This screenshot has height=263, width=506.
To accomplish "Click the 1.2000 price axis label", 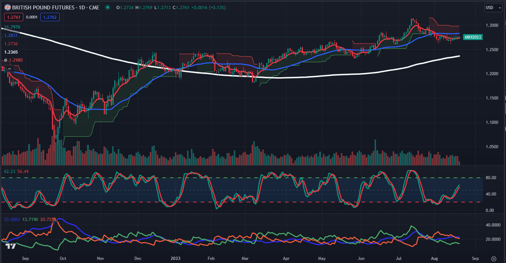I will tap(492, 74).
